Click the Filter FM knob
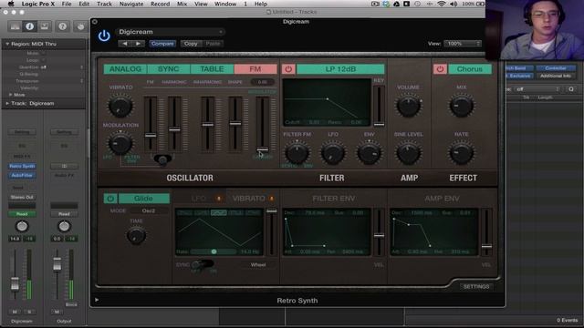584x328 pixels. pyautogui.click(x=297, y=153)
